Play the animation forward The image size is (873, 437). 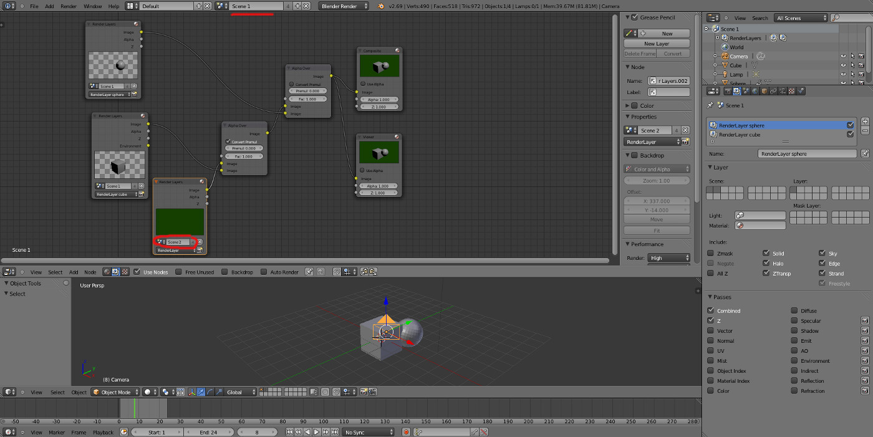click(x=316, y=432)
